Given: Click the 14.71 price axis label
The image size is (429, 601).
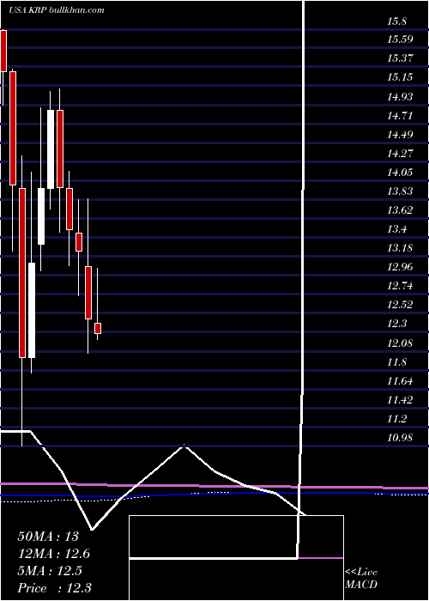Looking at the screenshot, I should 400,115.
